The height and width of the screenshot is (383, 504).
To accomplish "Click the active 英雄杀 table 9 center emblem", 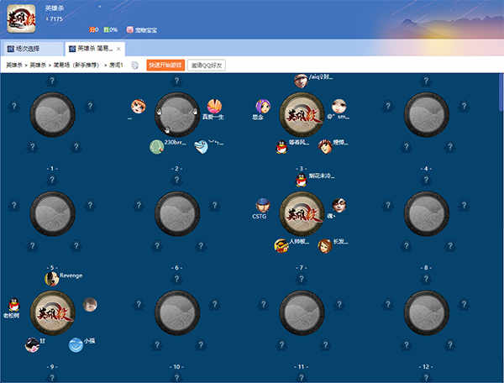I will point(52,313).
